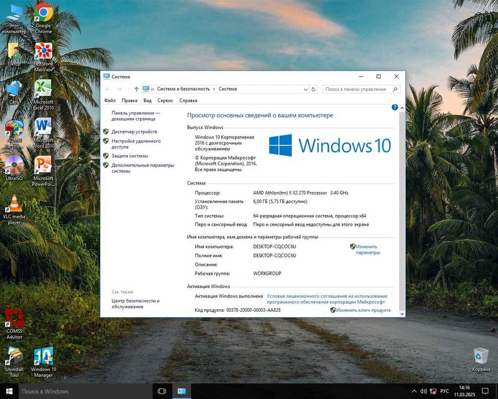Open the Windows Start button
The height and width of the screenshot is (399, 498).
coord(9,391)
